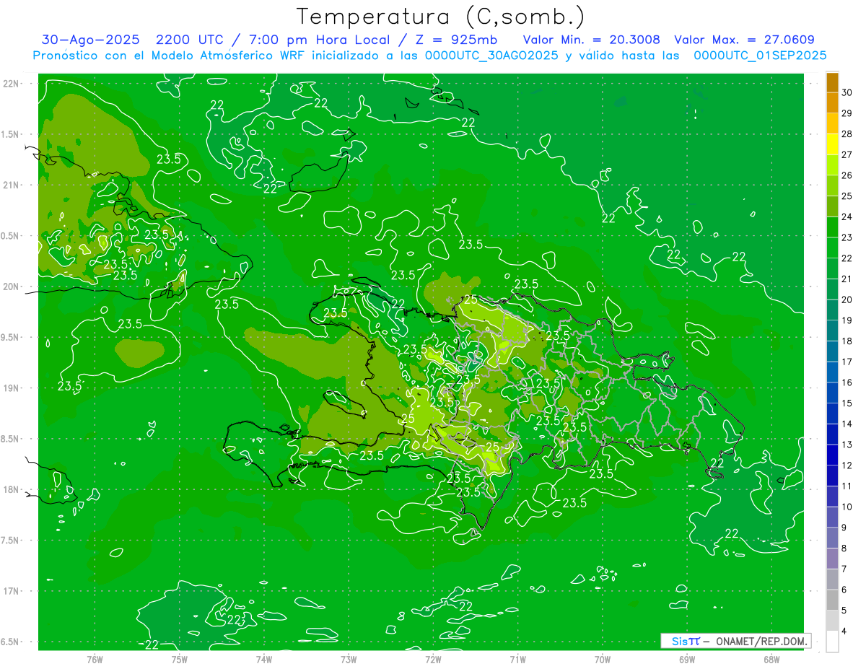866x669 pixels.
Task: Click the '69W' longitude axis label
Action: coord(687,659)
